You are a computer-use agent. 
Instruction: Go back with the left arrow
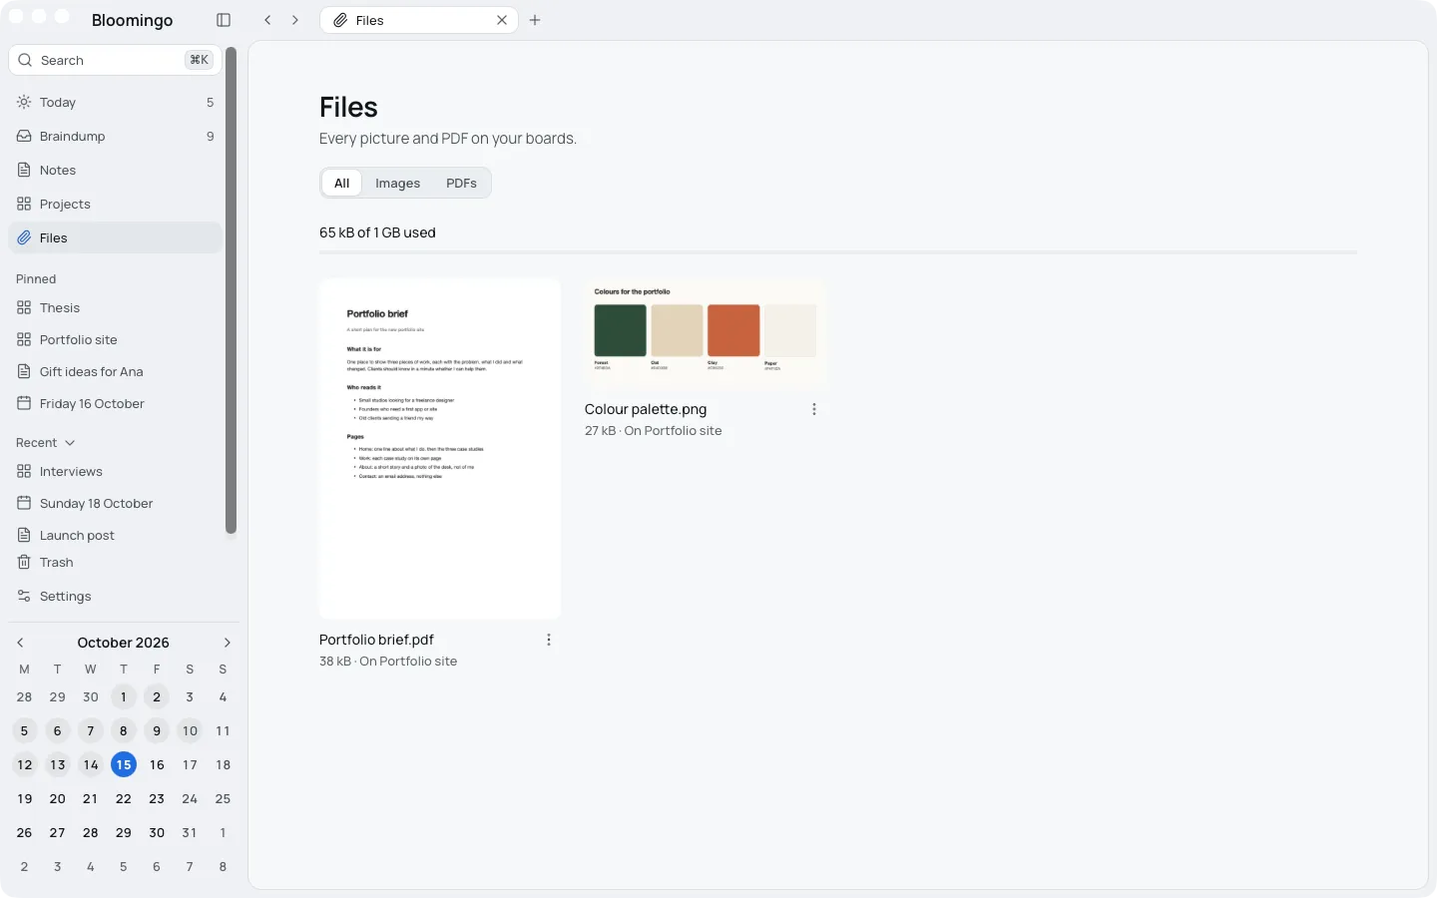pyautogui.click(x=267, y=20)
